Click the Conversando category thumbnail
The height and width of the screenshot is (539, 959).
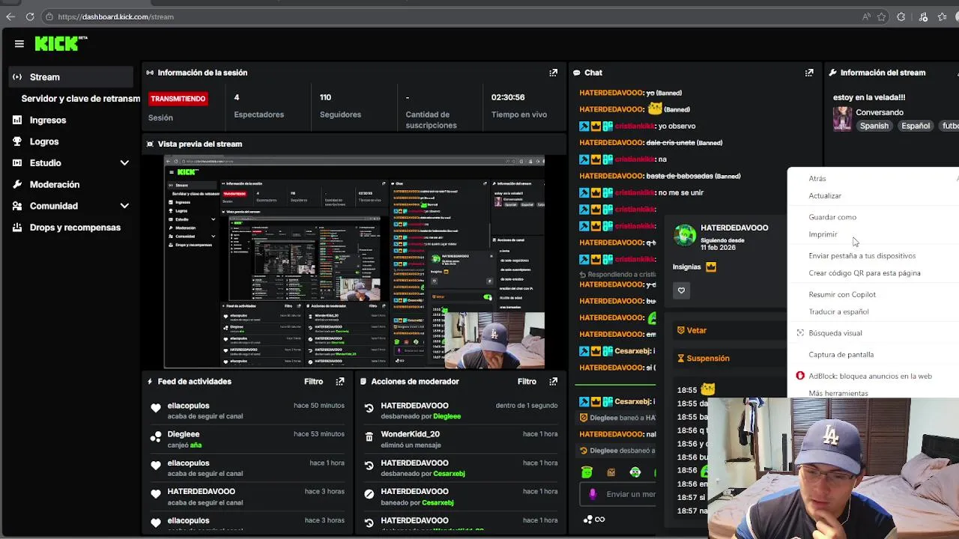click(842, 119)
